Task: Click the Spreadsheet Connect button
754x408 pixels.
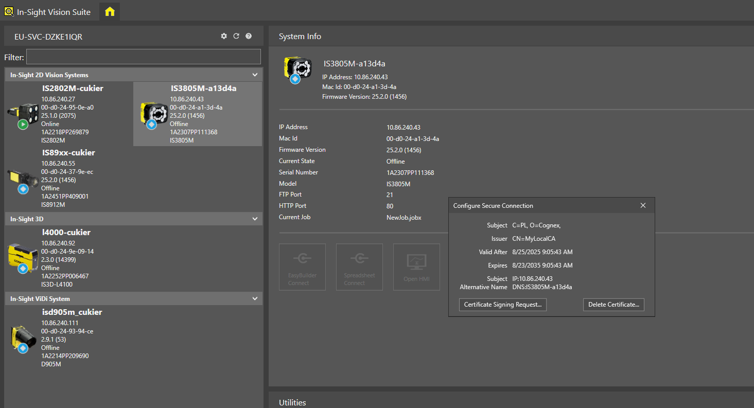Action: (359, 267)
